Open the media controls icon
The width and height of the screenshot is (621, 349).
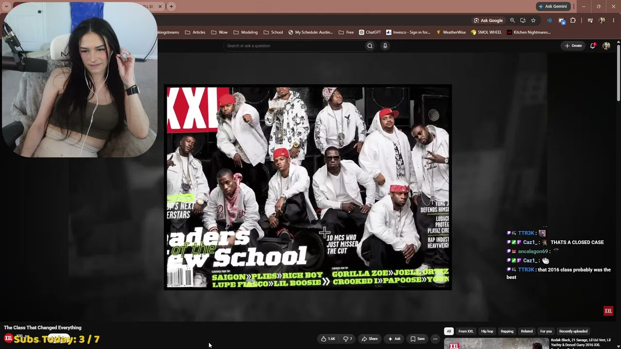pos(590,20)
